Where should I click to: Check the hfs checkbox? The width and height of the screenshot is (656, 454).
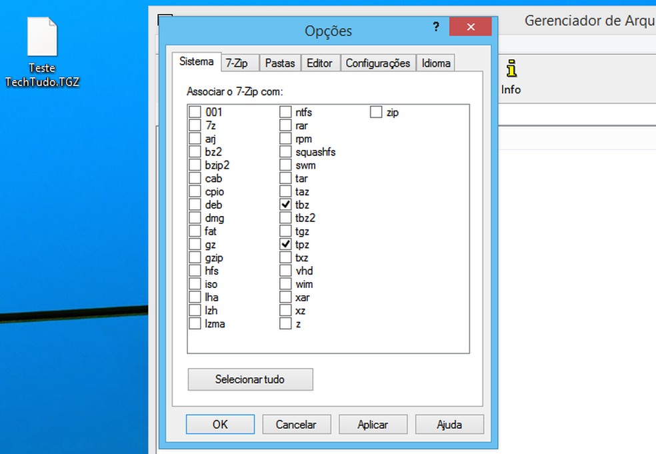coord(195,271)
